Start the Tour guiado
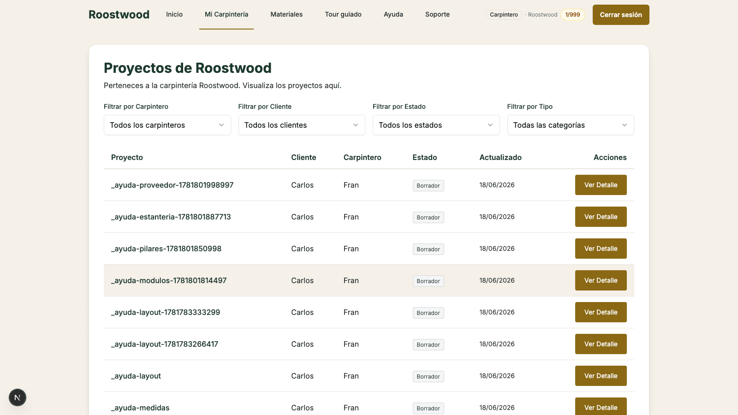 (343, 14)
